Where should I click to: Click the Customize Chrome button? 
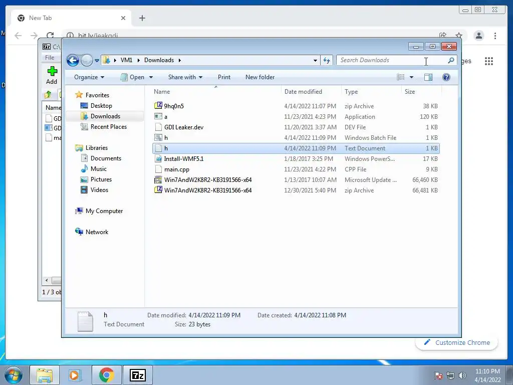(x=457, y=343)
